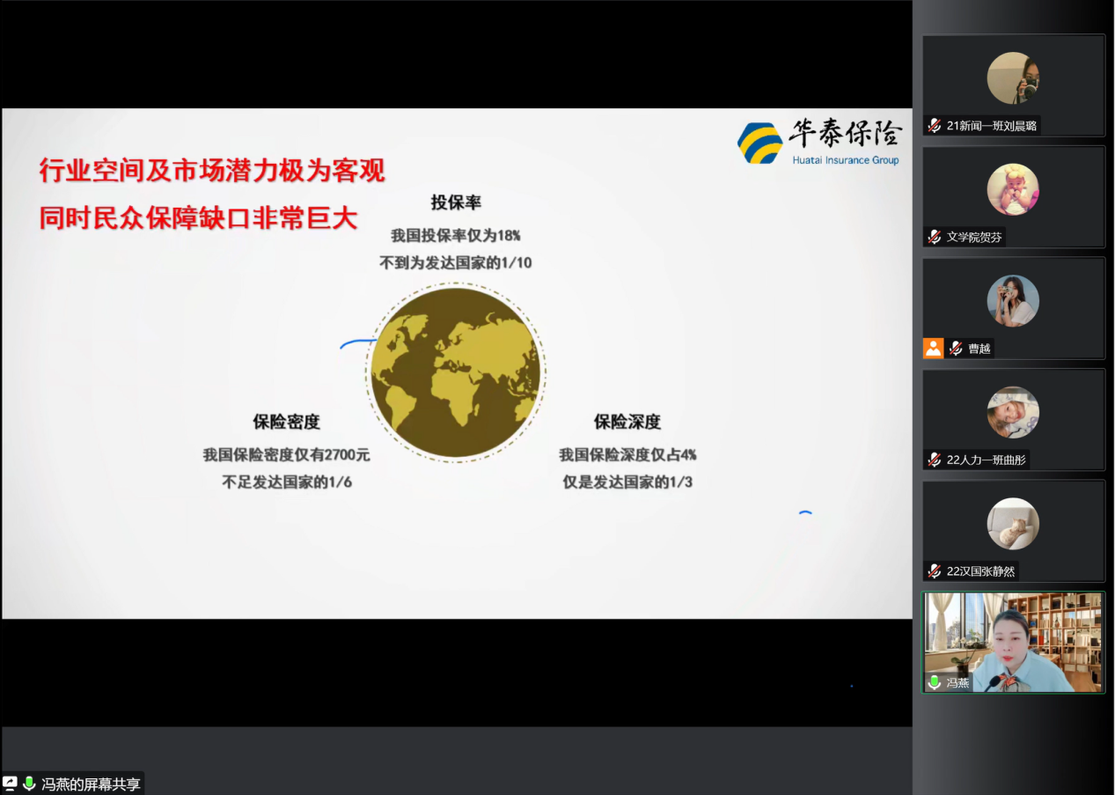
Task: Click green microphone icon beside 冯燕的屏幕共享
Action: [x=29, y=783]
